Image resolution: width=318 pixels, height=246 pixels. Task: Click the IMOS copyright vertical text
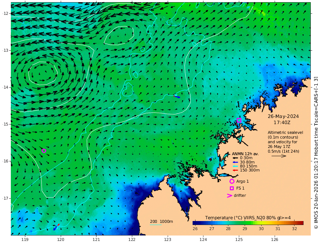tap(315, 153)
